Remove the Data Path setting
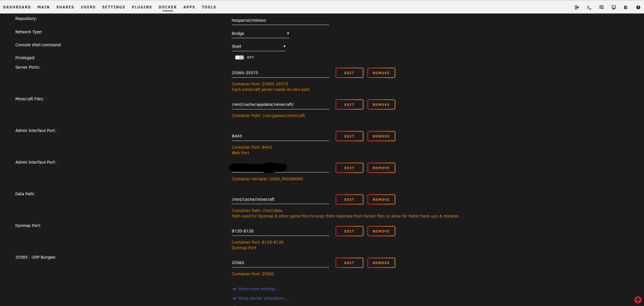This screenshot has height=306, width=644. coord(381,199)
